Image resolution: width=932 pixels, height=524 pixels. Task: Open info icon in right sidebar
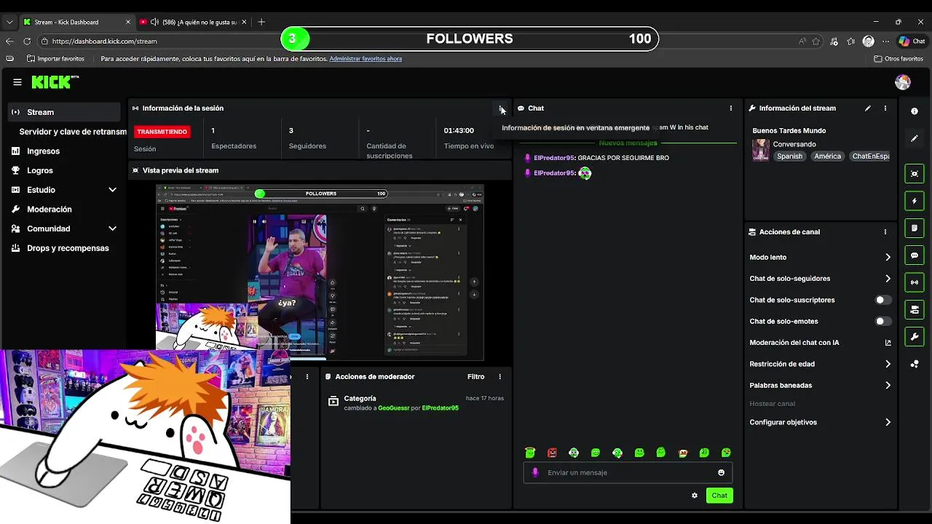click(x=915, y=111)
